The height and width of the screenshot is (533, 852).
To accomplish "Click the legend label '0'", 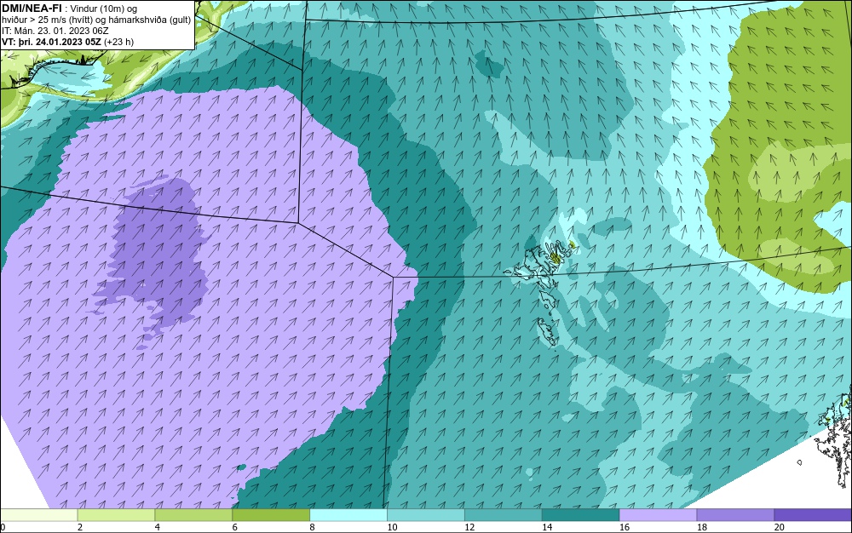I will pos(3,527).
